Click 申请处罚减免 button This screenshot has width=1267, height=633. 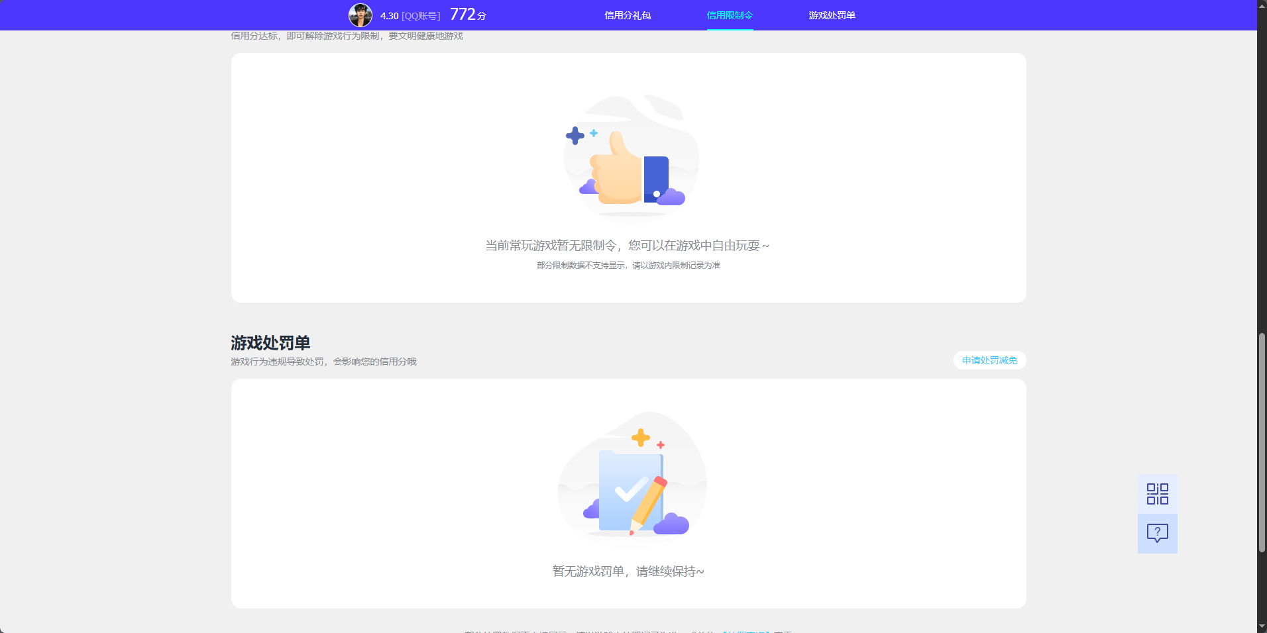[x=989, y=360]
